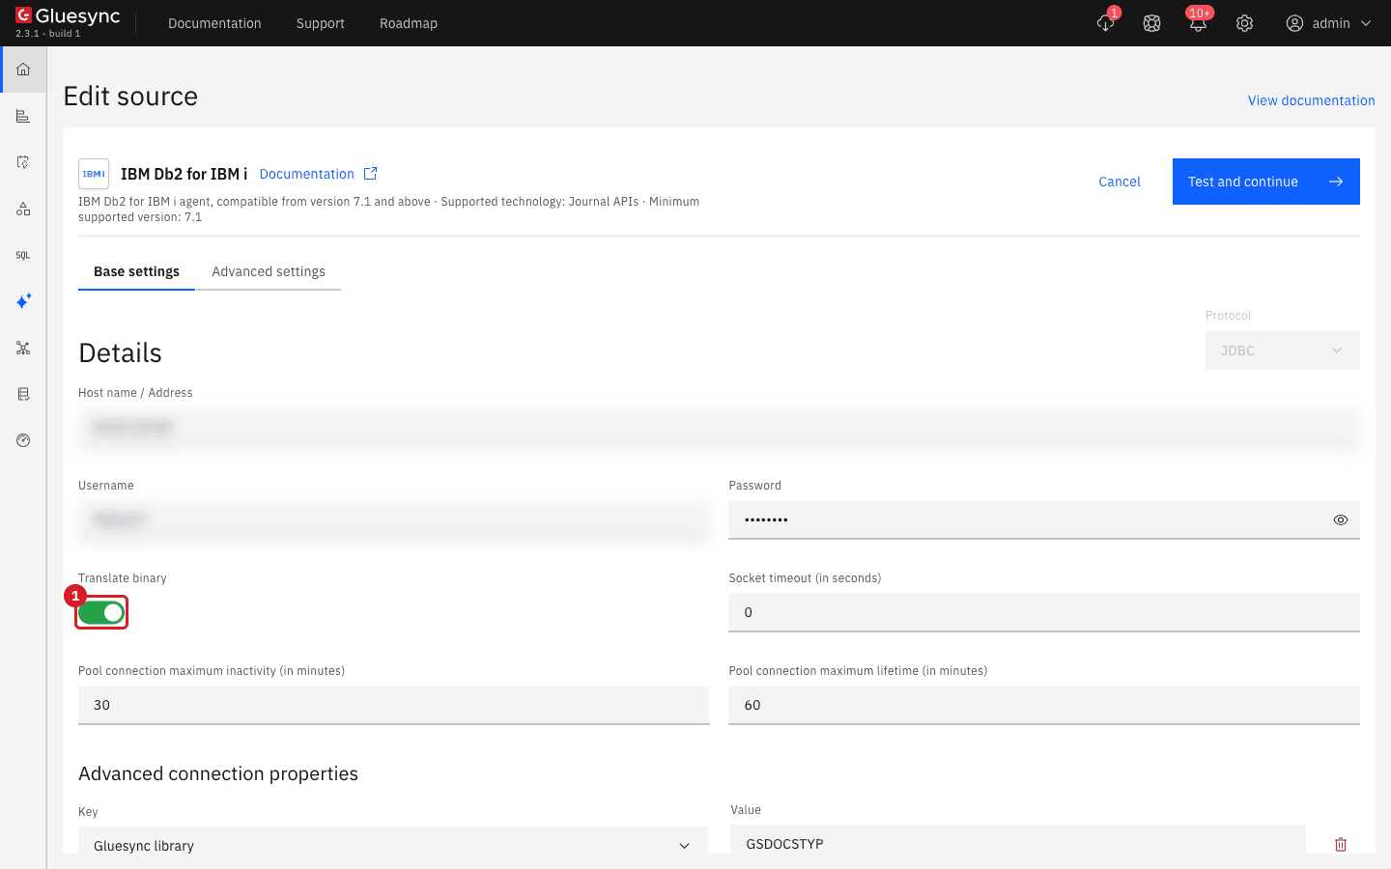Click the Test and continue button
The height and width of the screenshot is (869, 1391).
tap(1266, 182)
